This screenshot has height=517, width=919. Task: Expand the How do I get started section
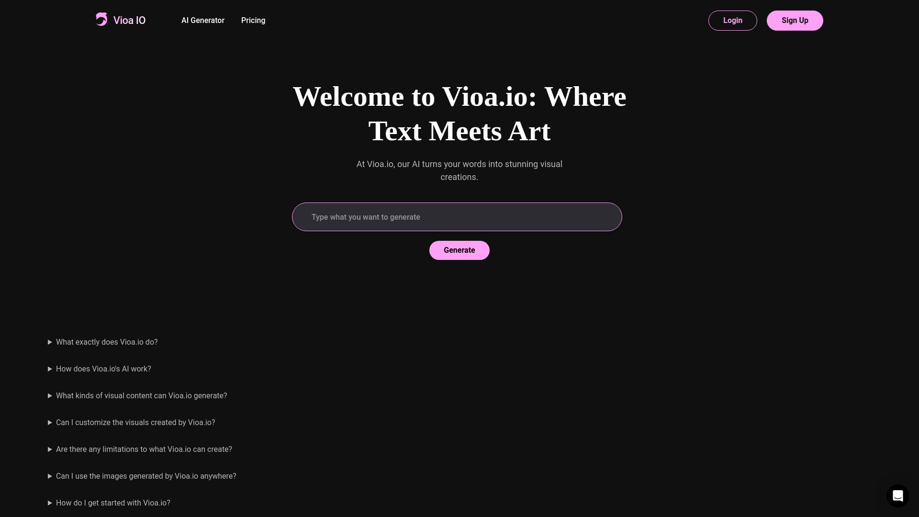pyautogui.click(x=50, y=503)
